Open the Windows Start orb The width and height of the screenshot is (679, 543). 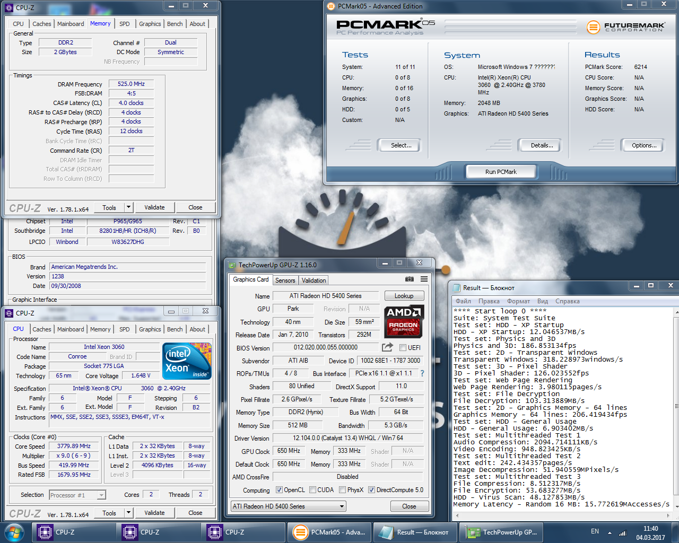point(14,532)
